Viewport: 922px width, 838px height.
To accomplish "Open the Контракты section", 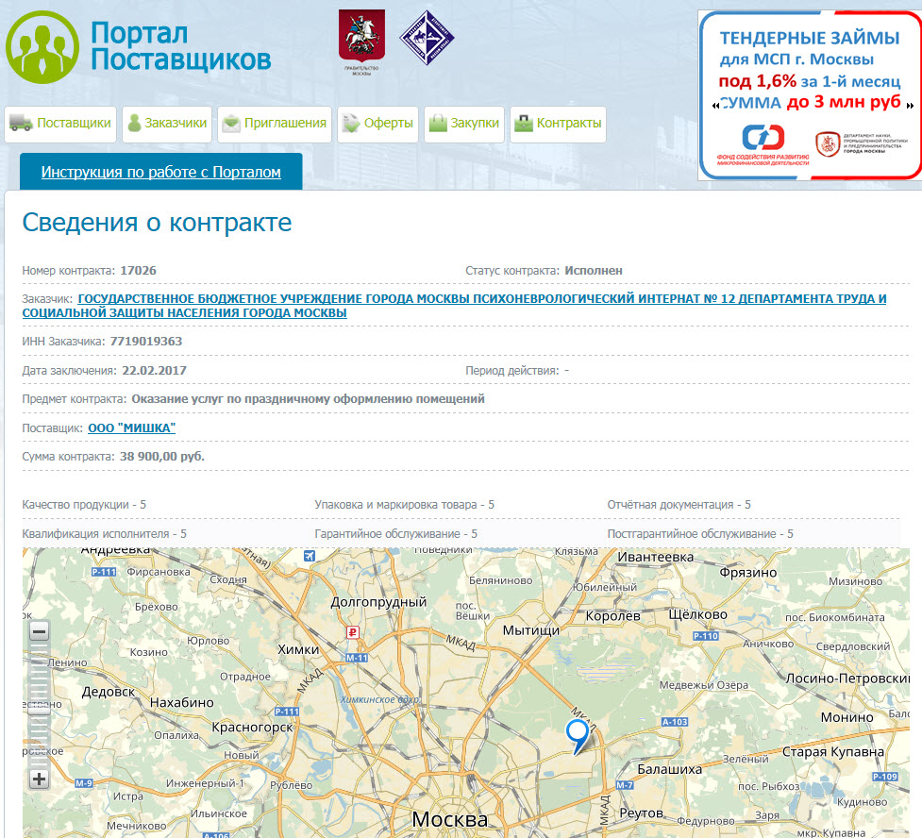I will [x=558, y=124].
